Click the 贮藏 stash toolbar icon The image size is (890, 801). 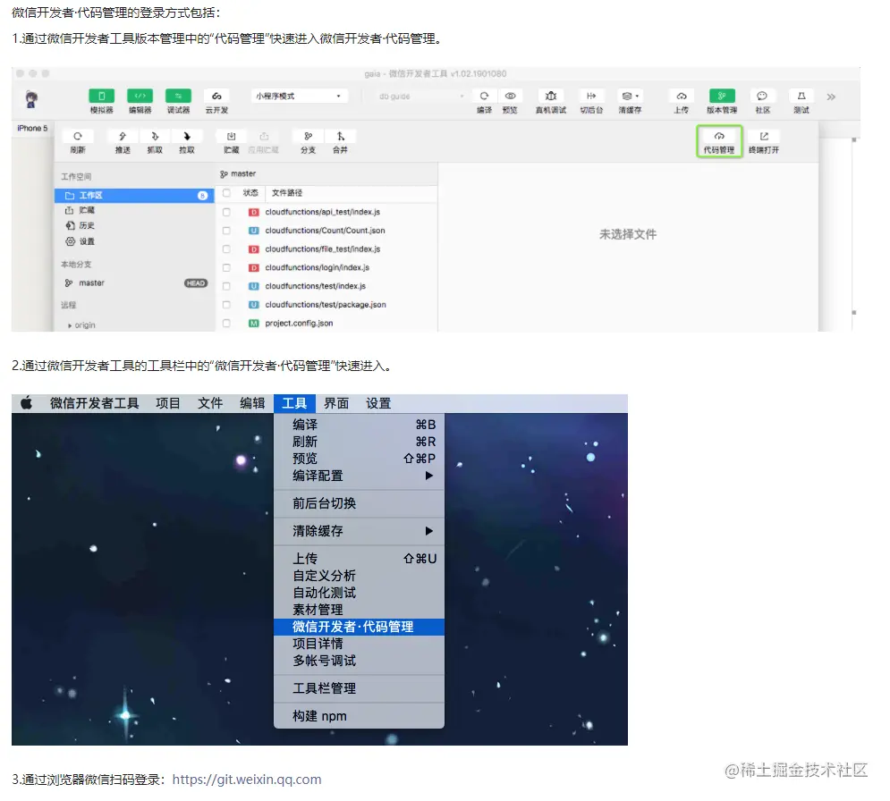pos(231,136)
